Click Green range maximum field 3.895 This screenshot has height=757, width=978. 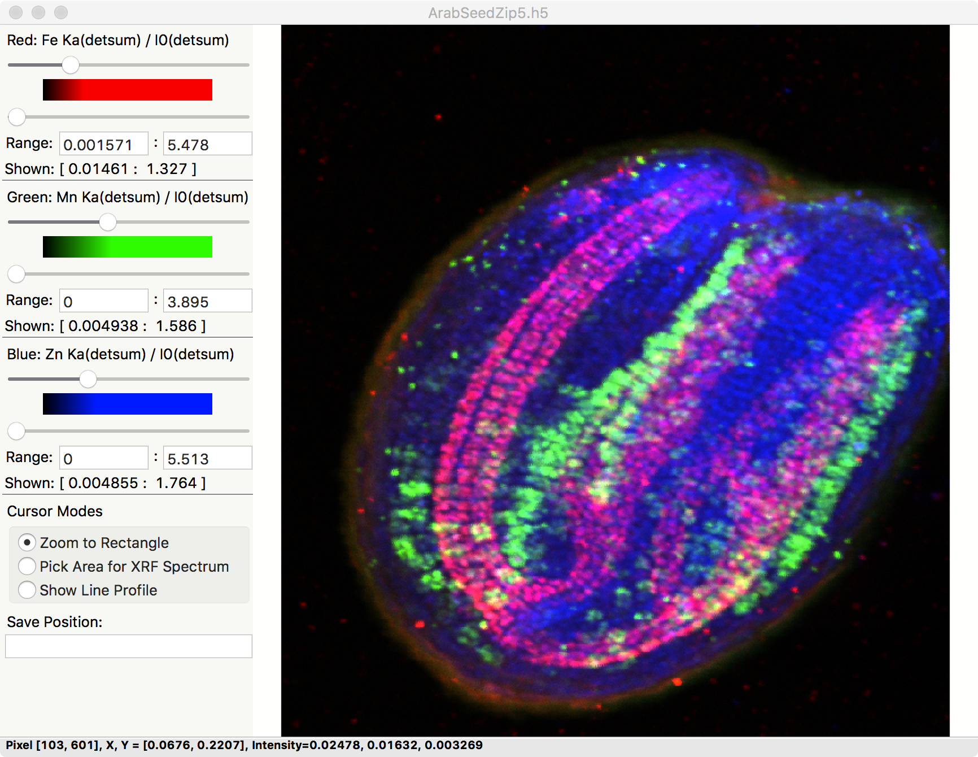click(207, 301)
